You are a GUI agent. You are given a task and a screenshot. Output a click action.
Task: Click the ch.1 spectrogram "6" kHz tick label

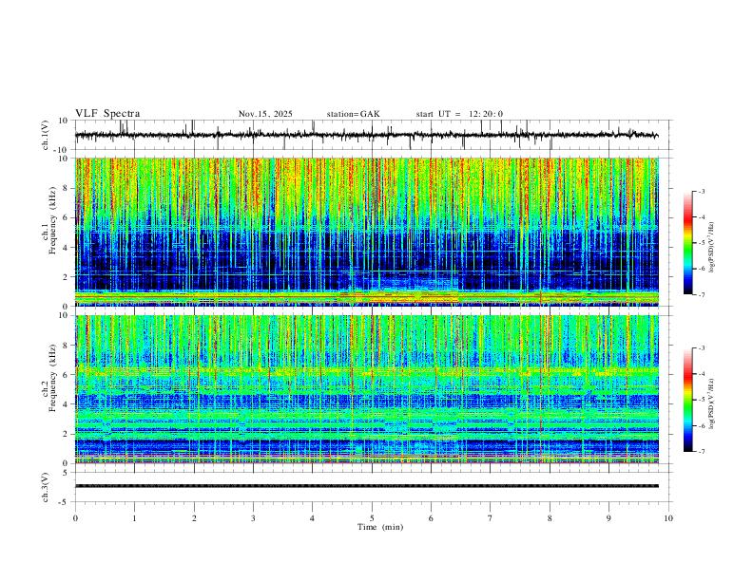click(66, 217)
